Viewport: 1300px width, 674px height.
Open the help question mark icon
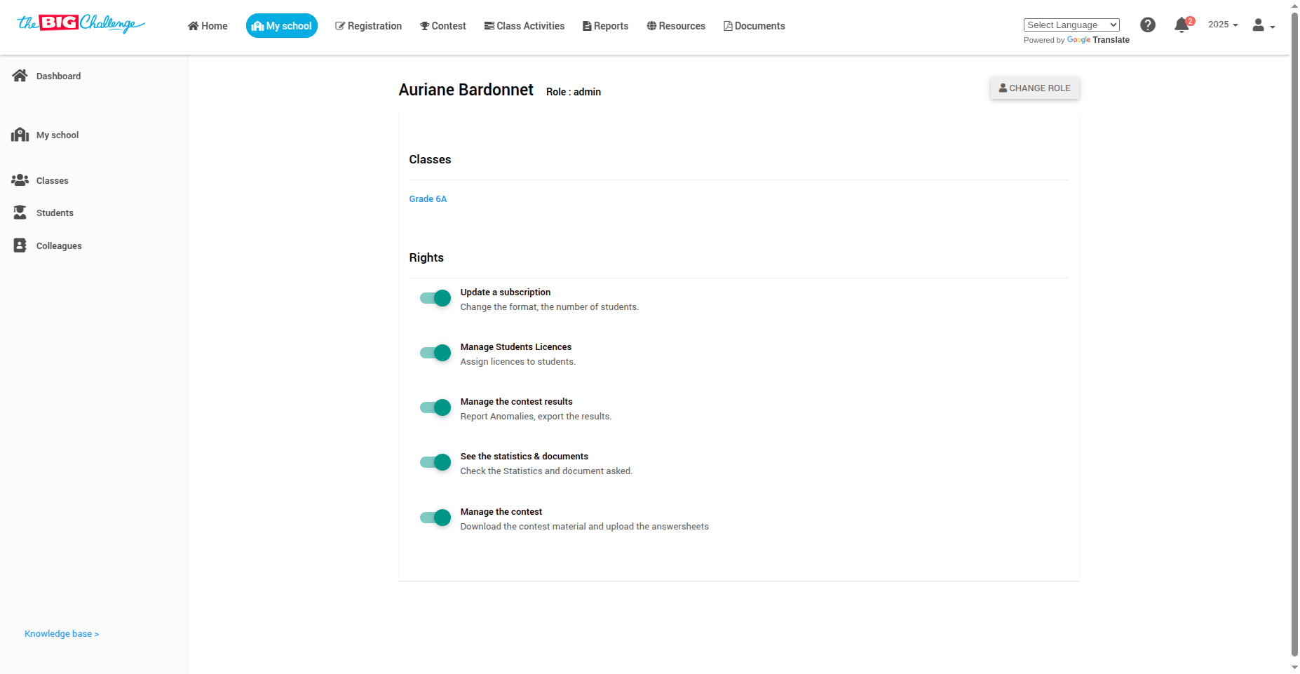click(1148, 25)
